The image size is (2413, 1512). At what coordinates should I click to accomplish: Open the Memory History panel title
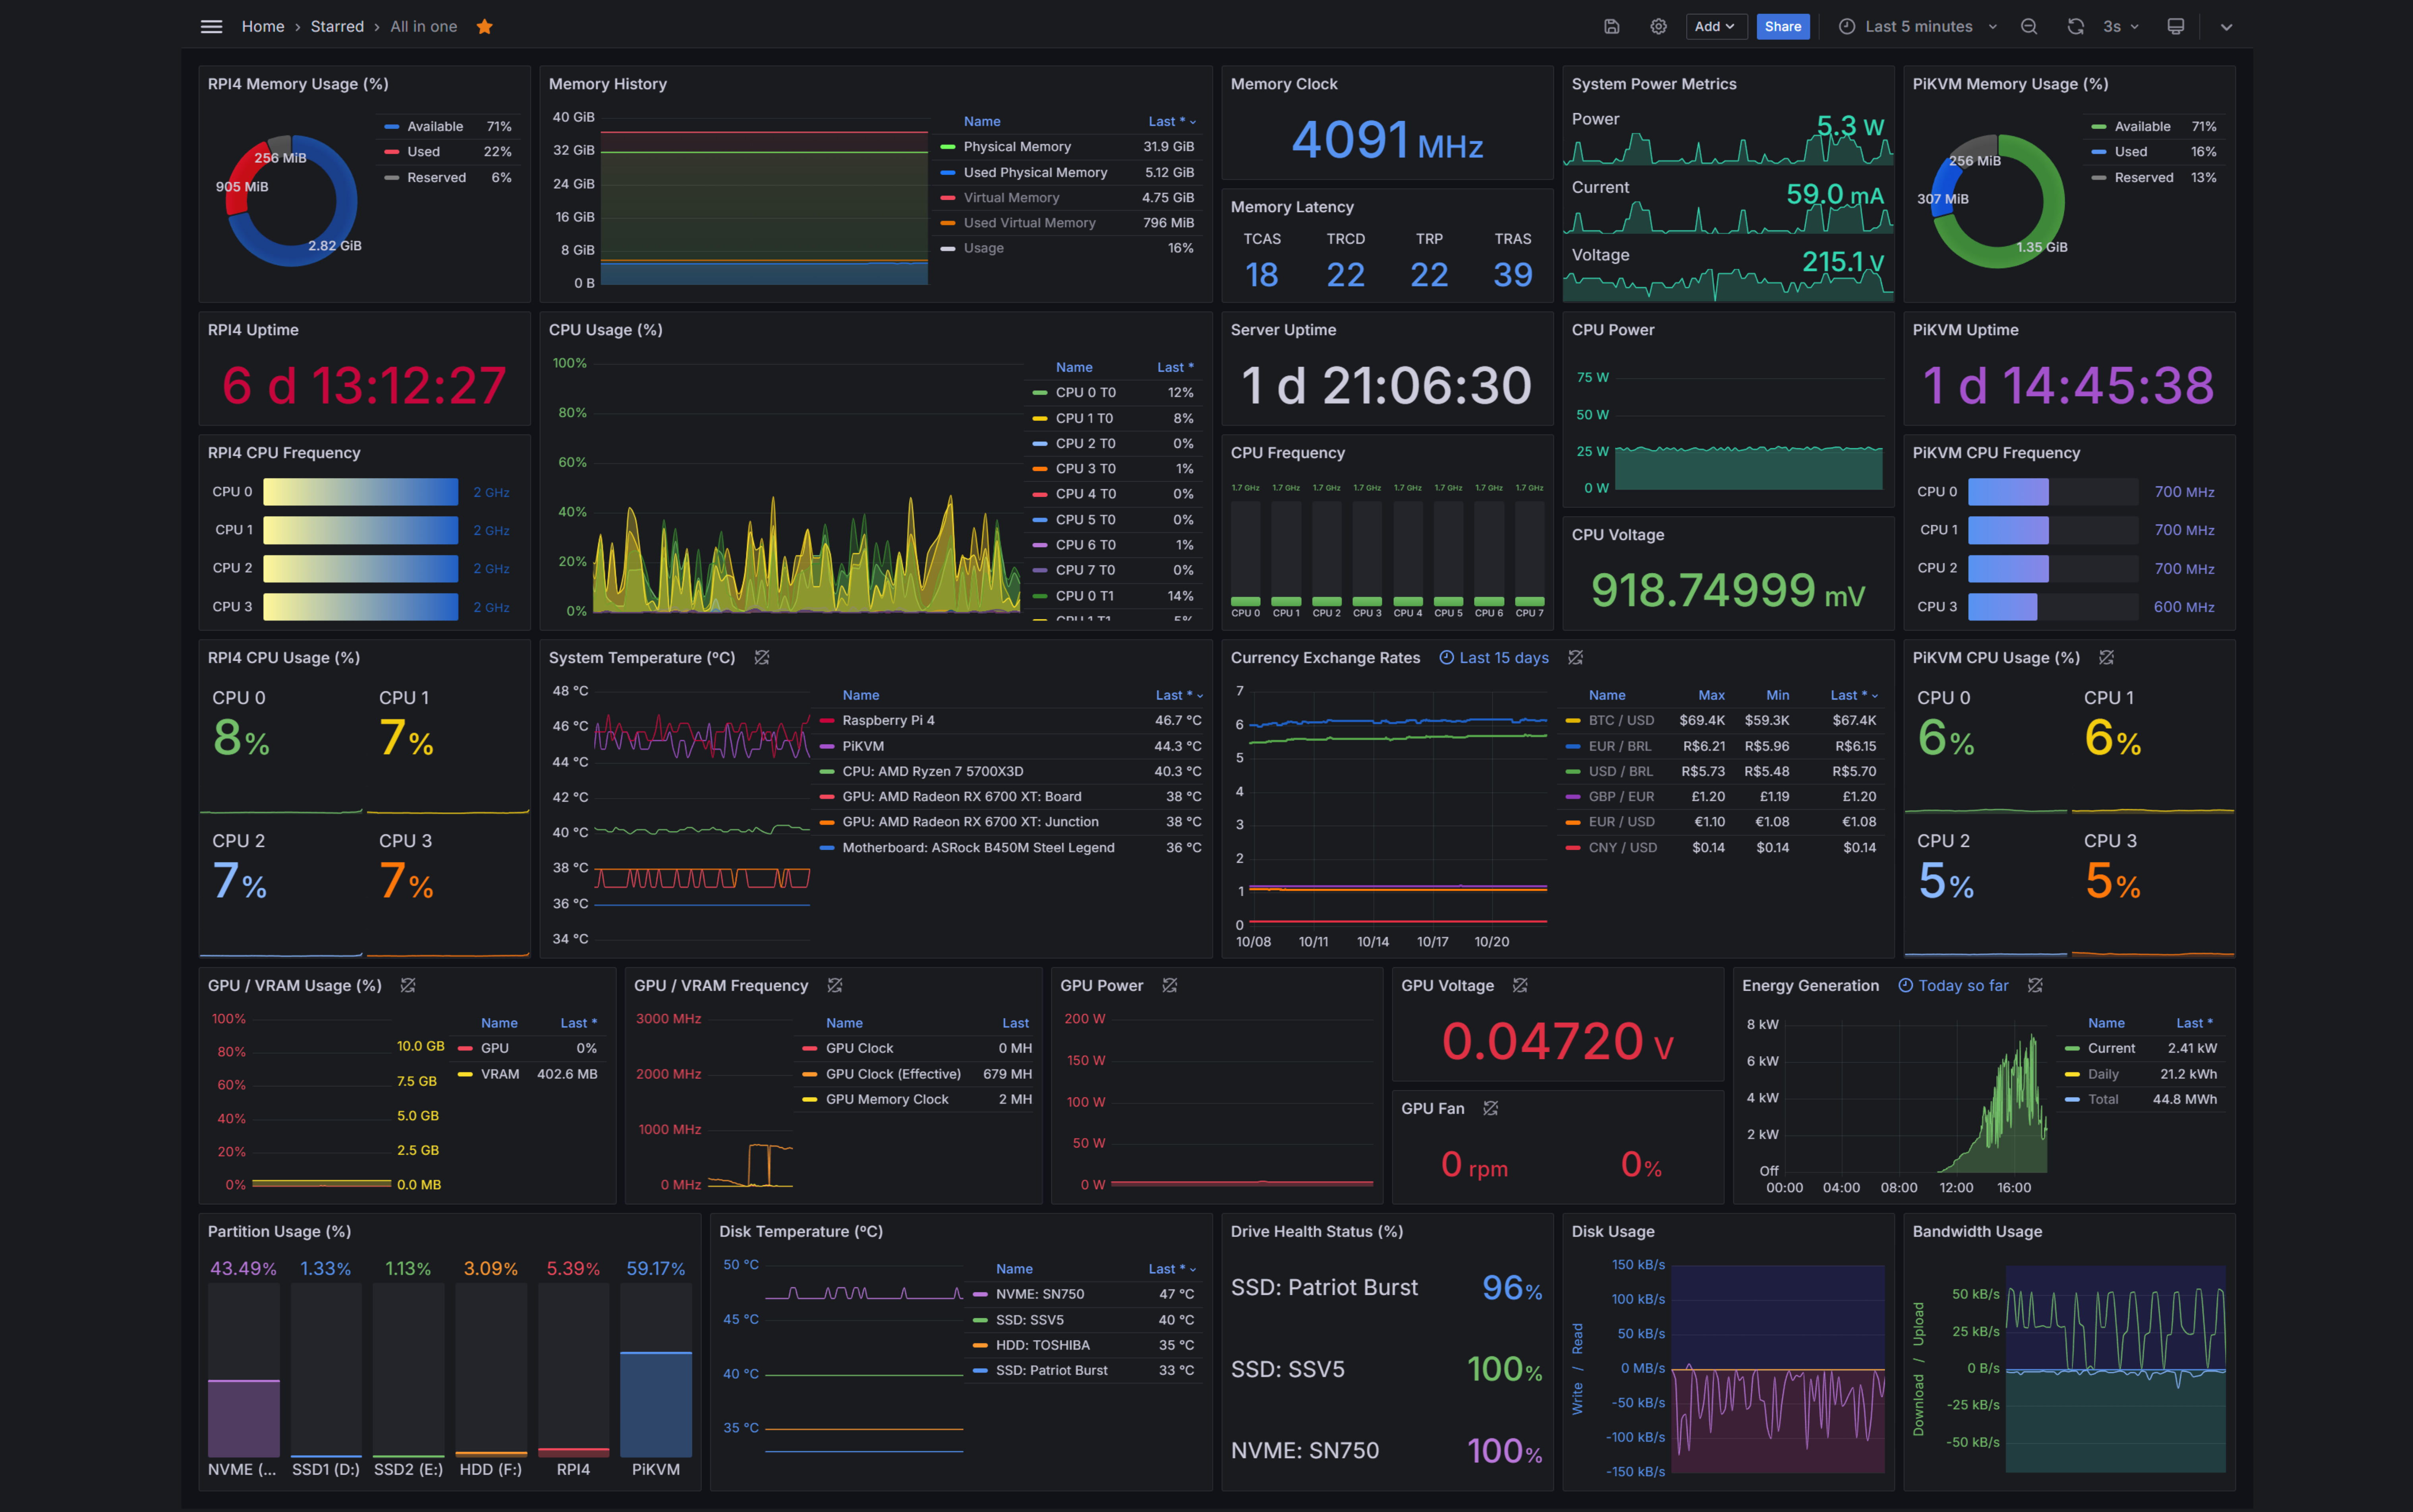pyautogui.click(x=607, y=84)
